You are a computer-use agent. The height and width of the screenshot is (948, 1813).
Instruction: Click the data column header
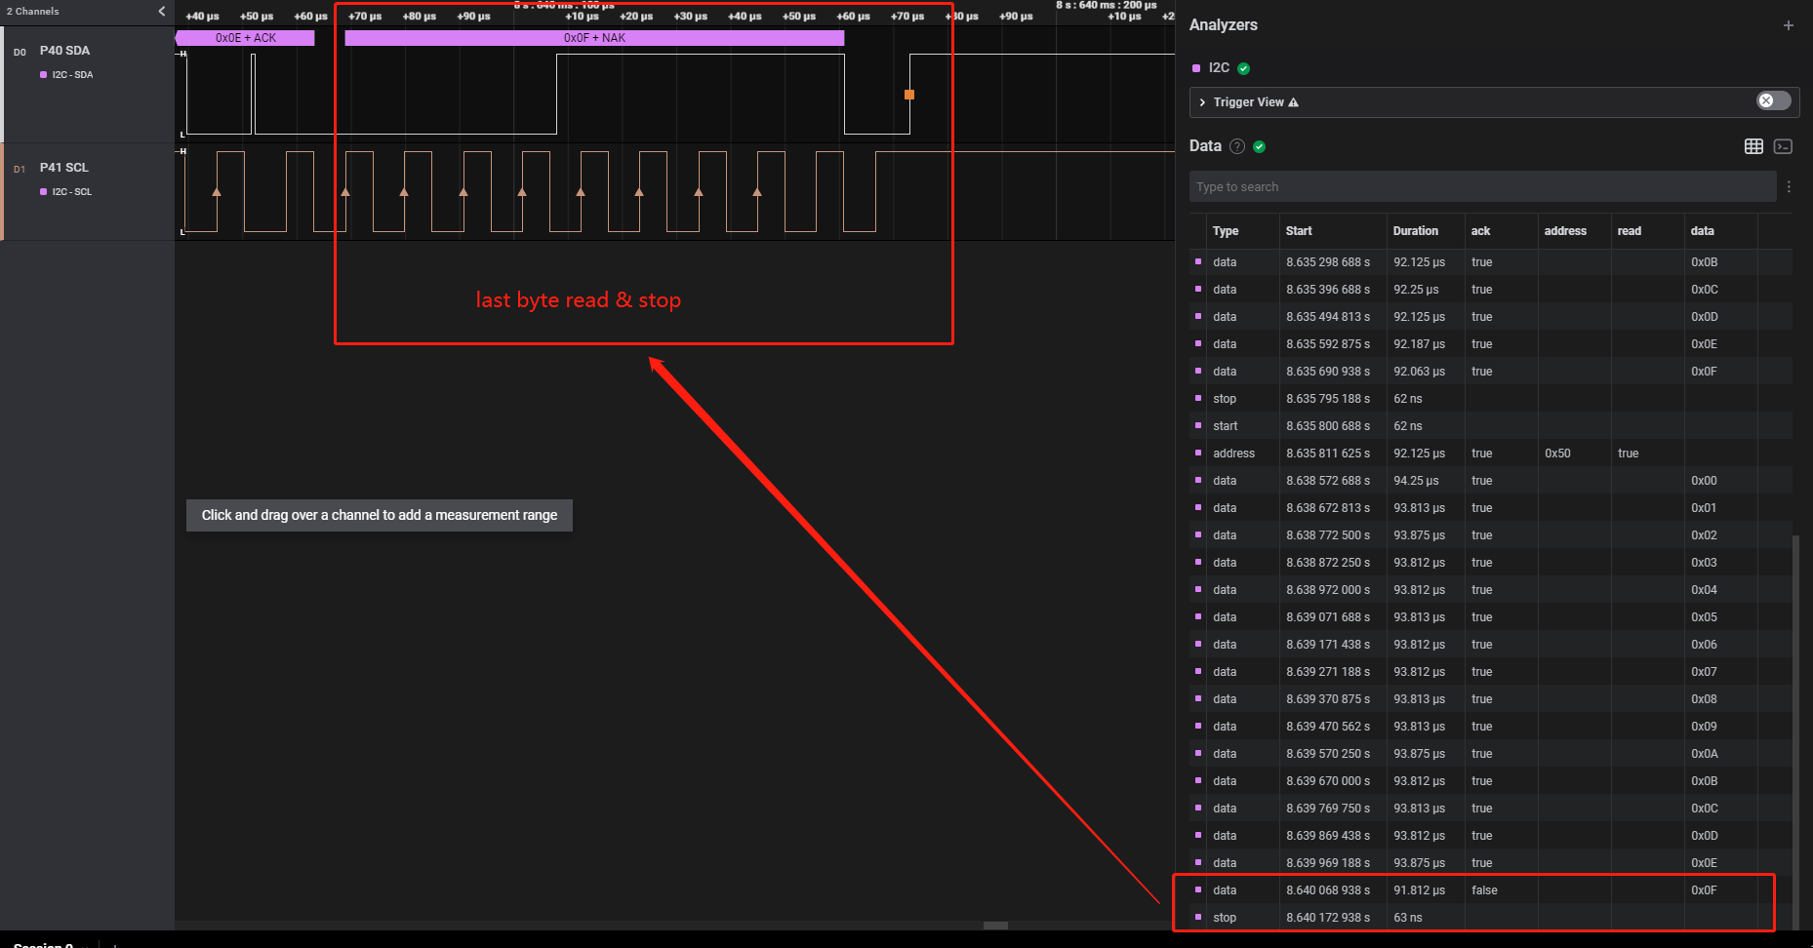[1702, 231]
